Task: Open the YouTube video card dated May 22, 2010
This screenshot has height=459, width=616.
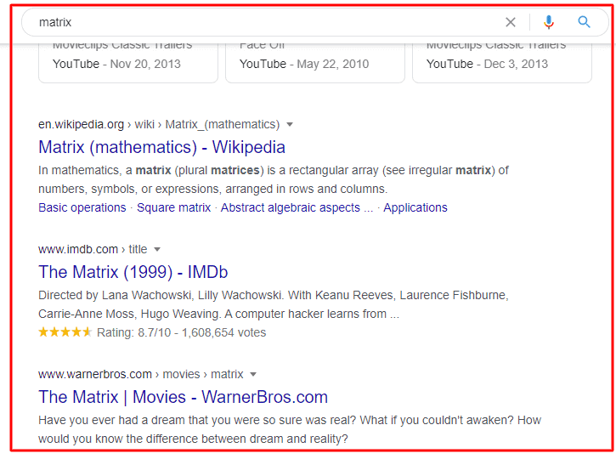Action: (x=315, y=63)
